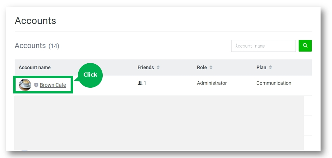Focus the Account name search field
The image size is (332, 158).
tap(263, 46)
